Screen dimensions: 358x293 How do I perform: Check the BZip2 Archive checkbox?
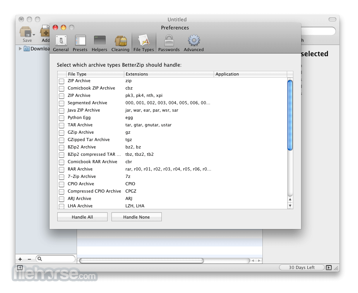point(62,147)
